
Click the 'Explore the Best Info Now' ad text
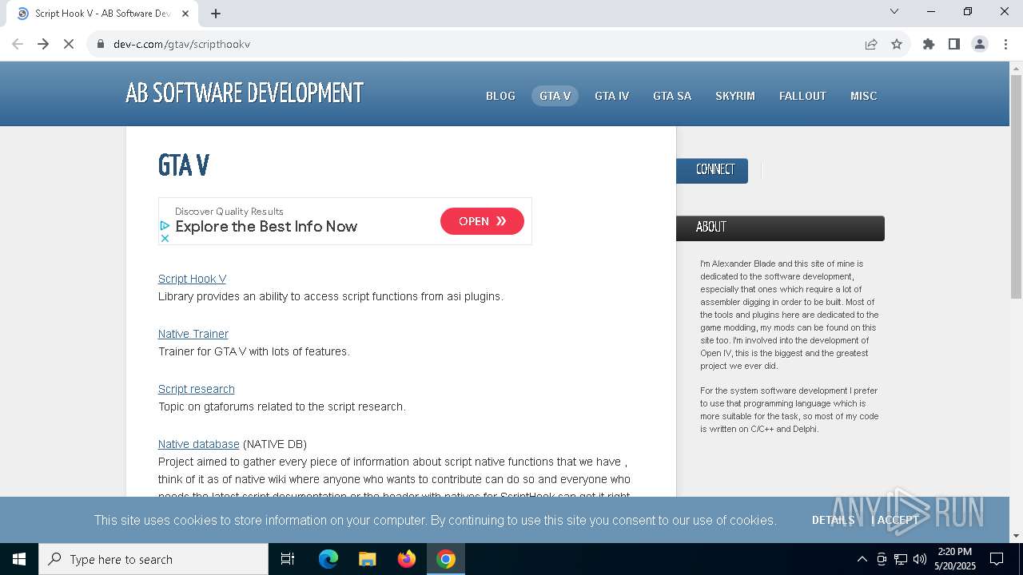point(266,227)
